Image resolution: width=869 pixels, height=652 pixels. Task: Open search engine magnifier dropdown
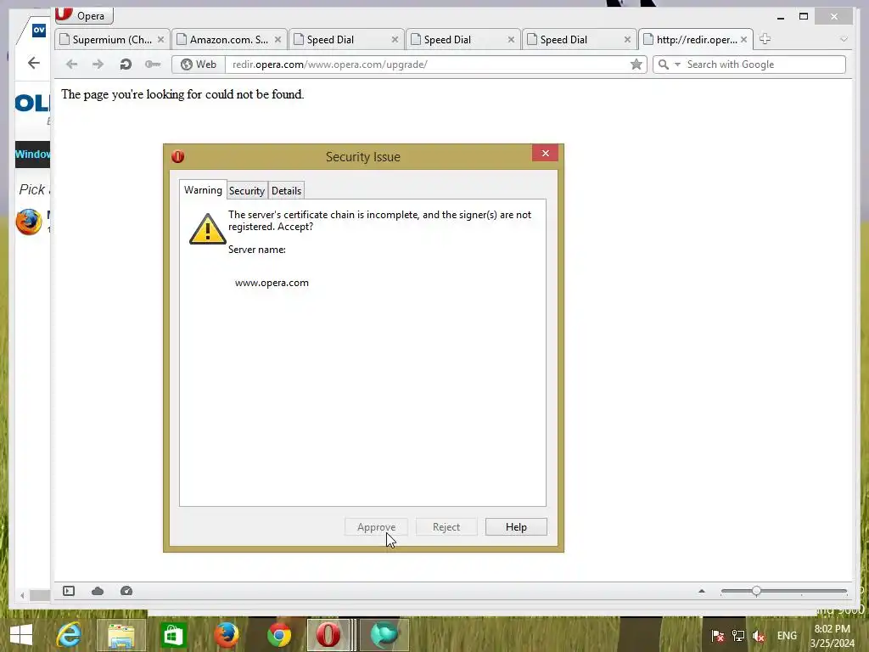click(669, 65)
